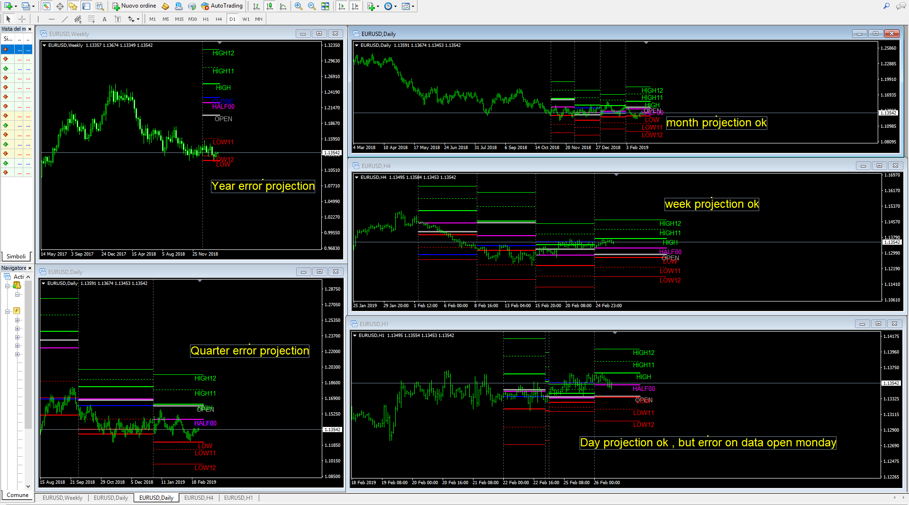Select the text label tool

tap(118, 19)
